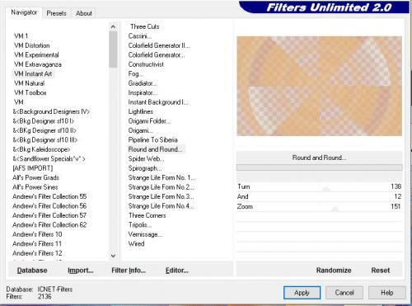Choose Origami Folder filter
The height and width of the screenshot is (306, 412).
click(149, 121)
